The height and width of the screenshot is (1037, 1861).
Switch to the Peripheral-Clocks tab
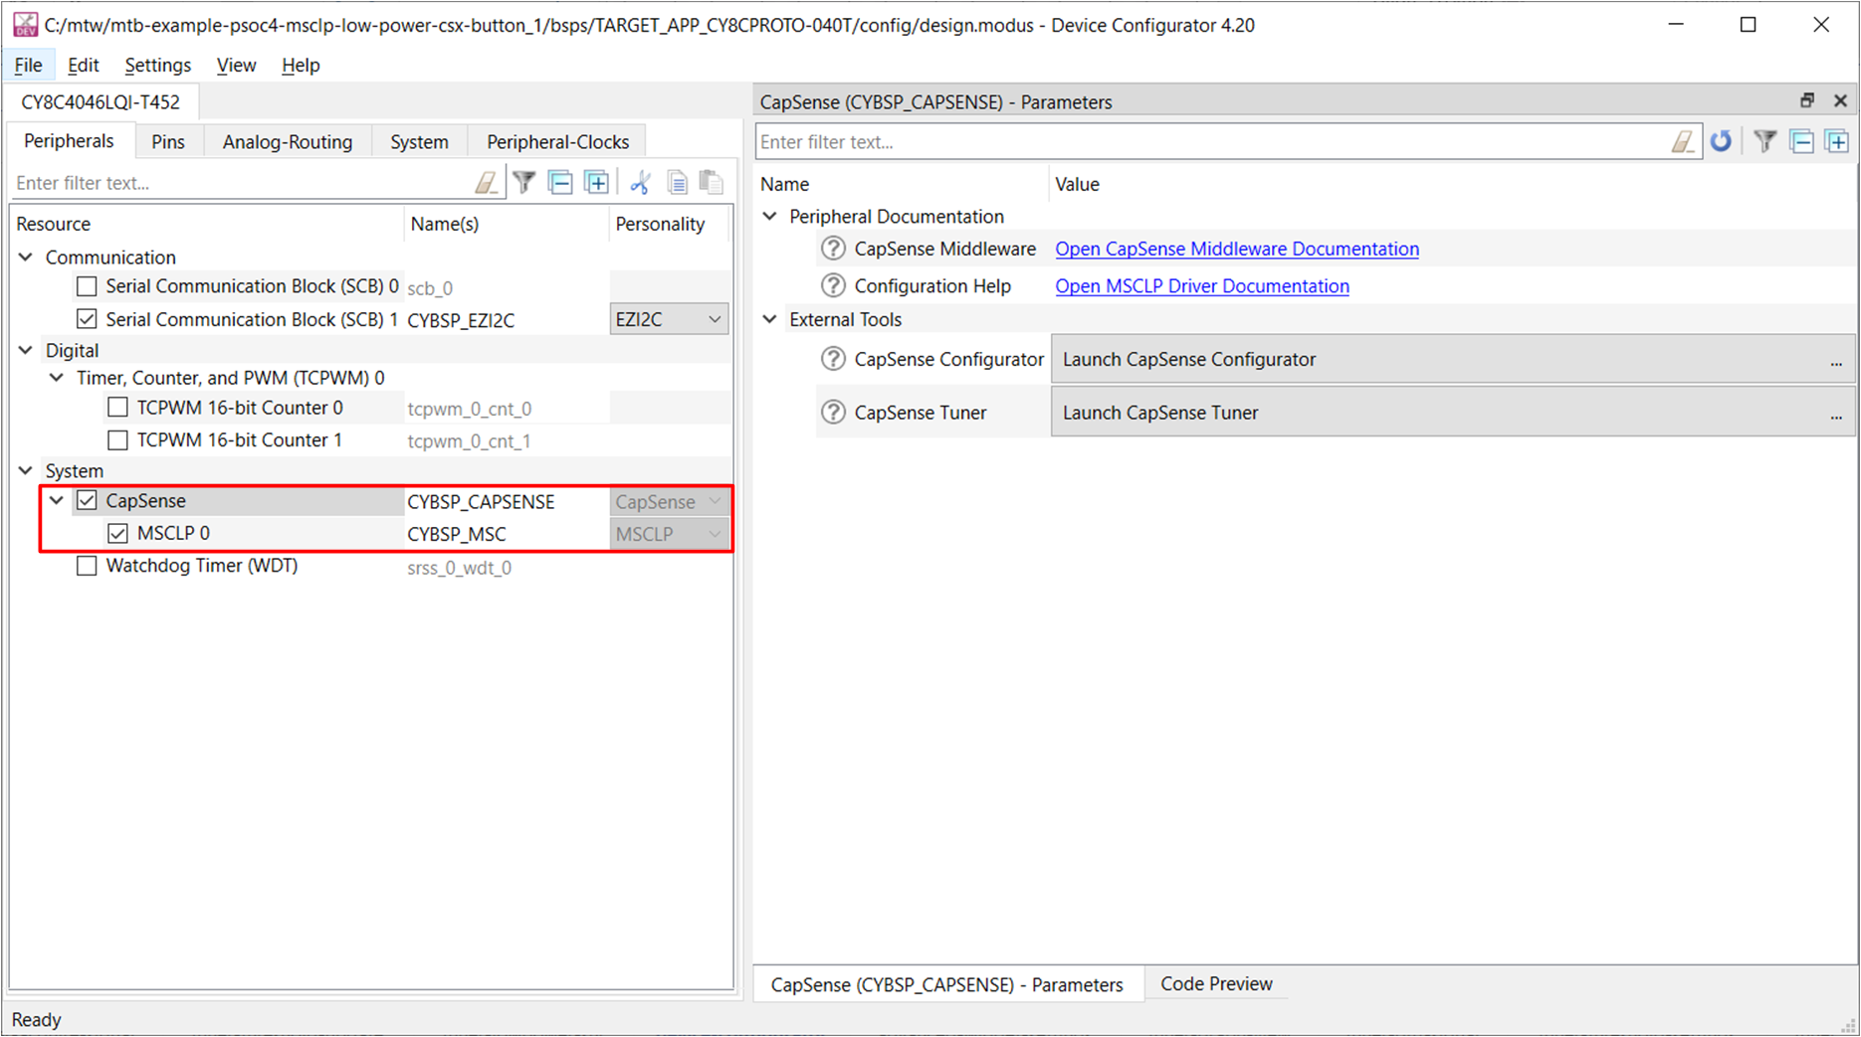[x=557, y=141]
